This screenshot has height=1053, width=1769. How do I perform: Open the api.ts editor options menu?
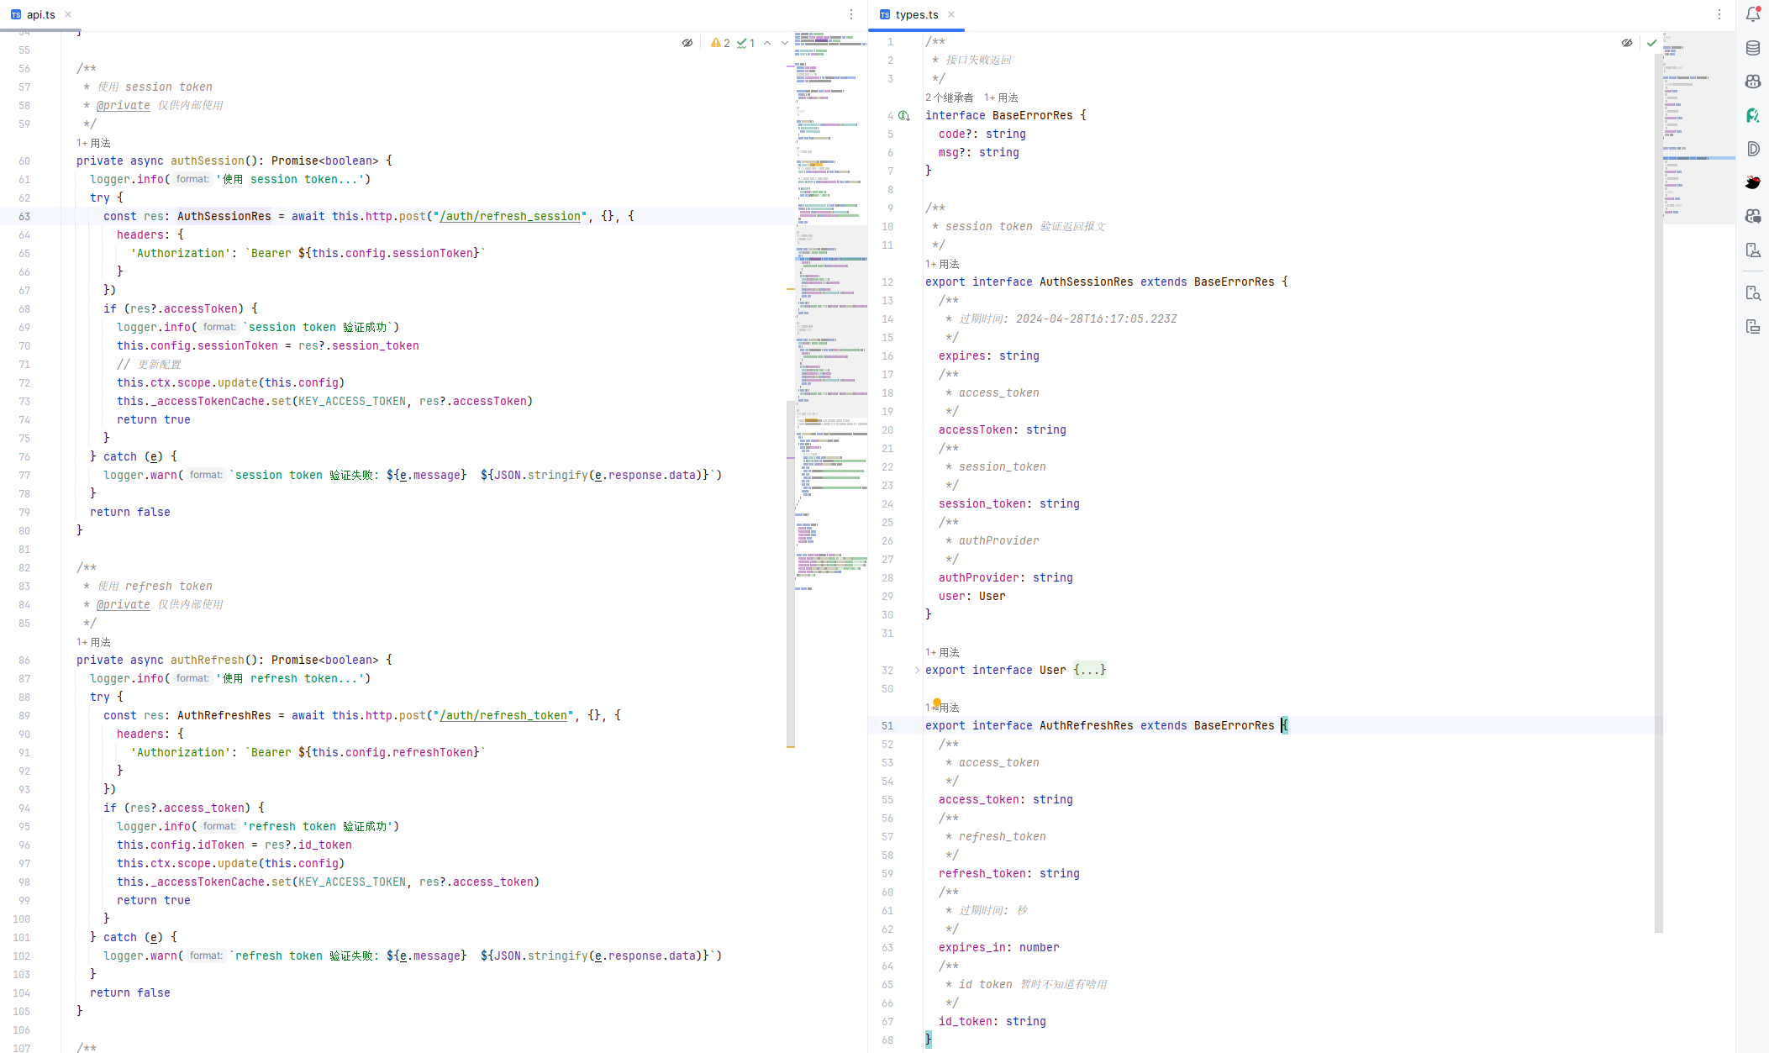[851, 14]
